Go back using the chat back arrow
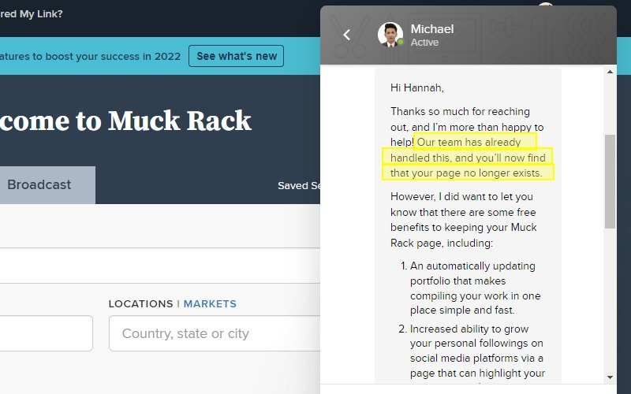Image resolution: width=631 pixels, height=394 pixels. point(346,35)
